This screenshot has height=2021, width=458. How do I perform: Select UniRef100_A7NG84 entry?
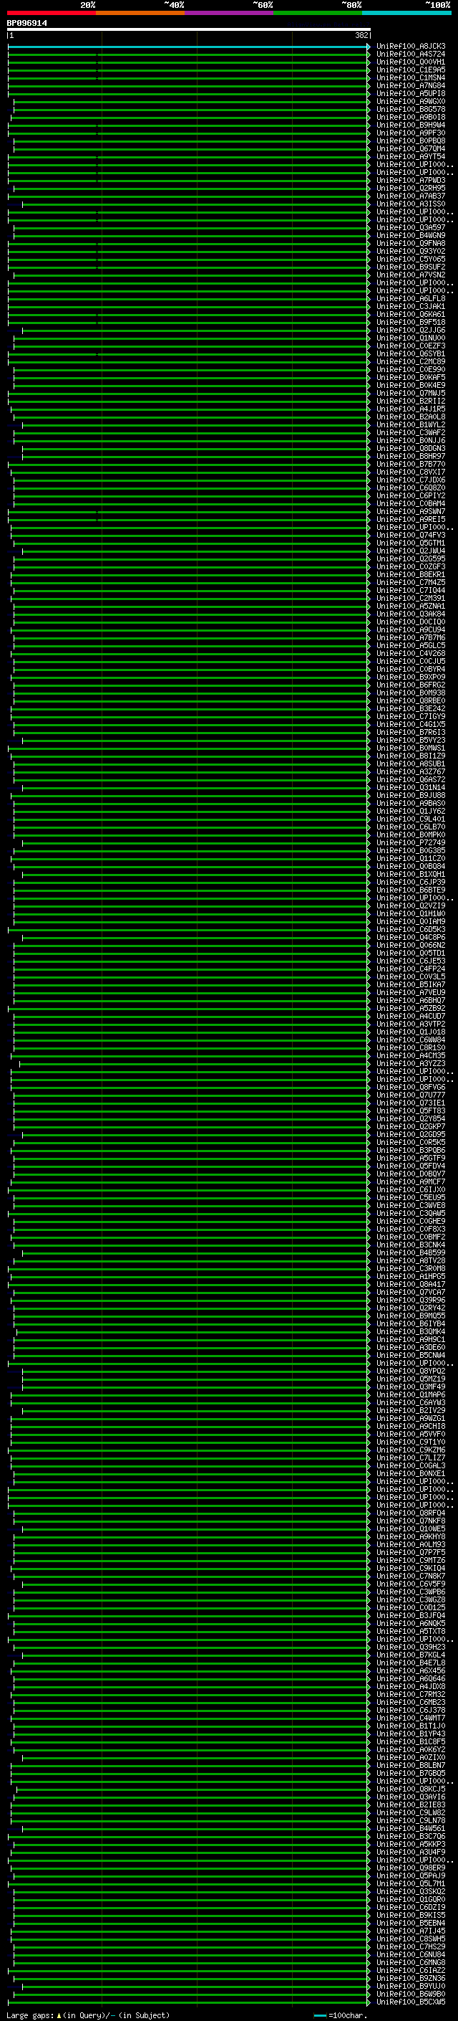point(411,85)
